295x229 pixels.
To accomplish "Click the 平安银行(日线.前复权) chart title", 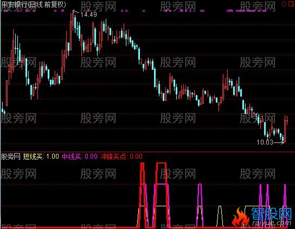I will click(x=34, y=4).
